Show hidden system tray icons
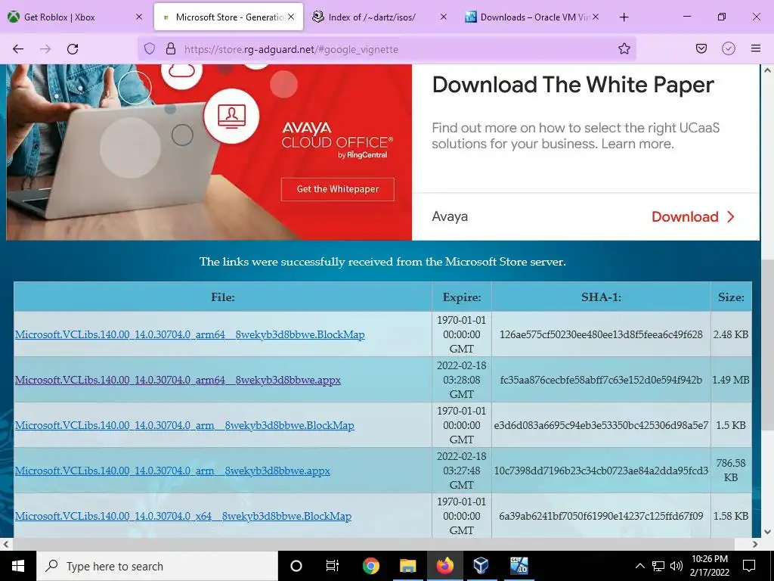Screen dimensions: 774x581 639,566
